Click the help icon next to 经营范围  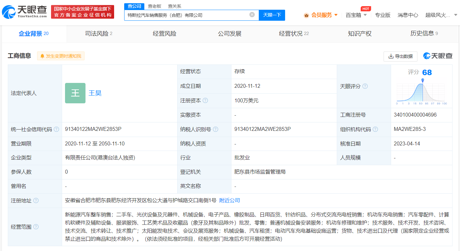click(36, 227)
